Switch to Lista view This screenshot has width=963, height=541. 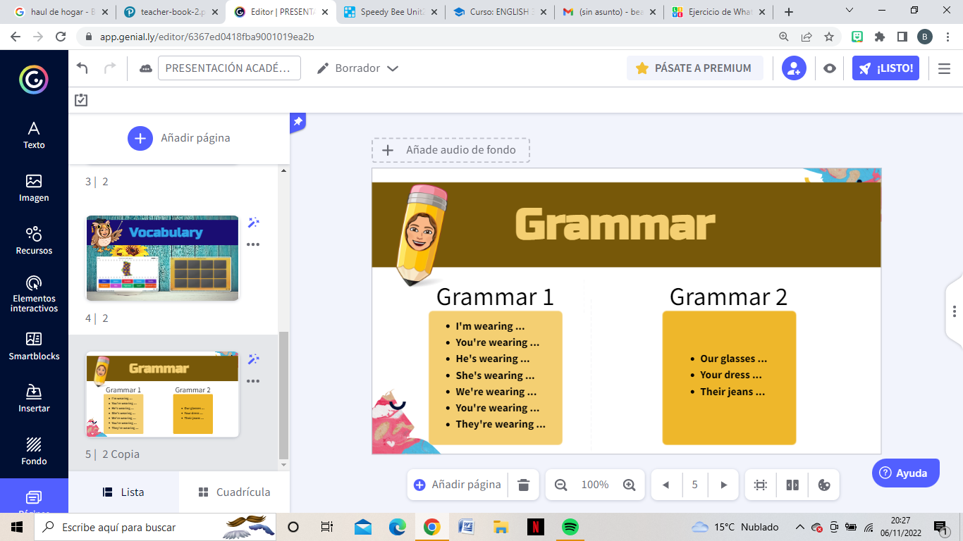click(123, 492)
